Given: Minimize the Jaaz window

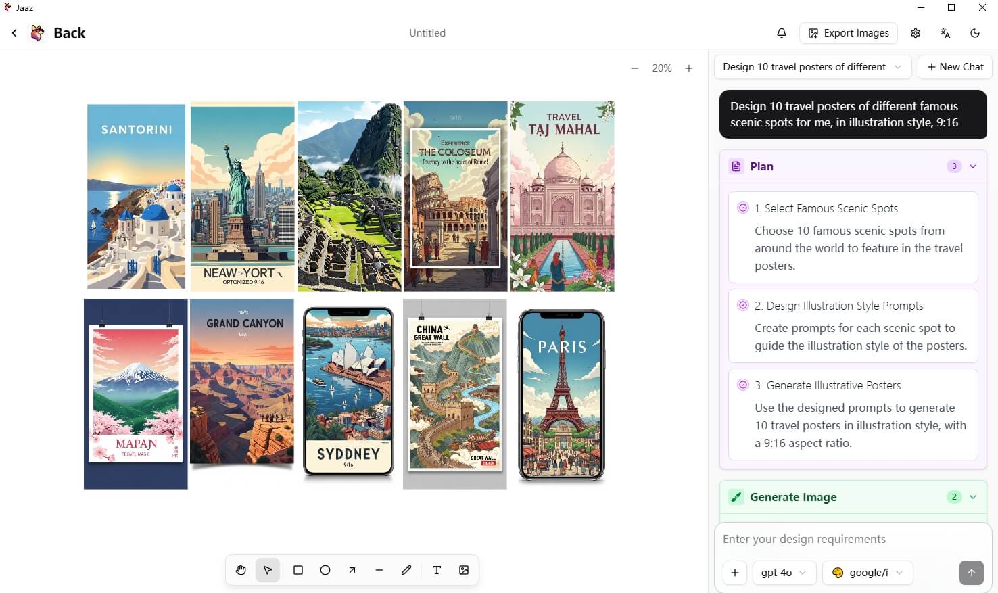Looking at the screenshot, I should pyautogui.click(x=921, y=7).
